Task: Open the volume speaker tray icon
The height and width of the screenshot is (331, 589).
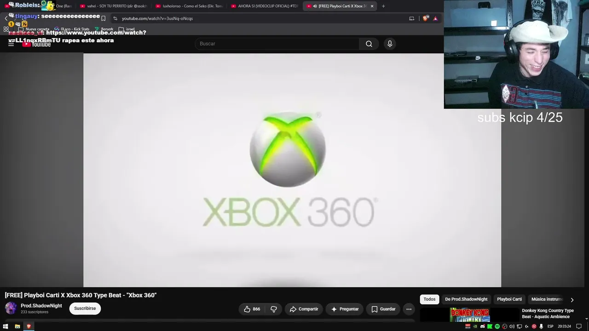Action: [512, 326]
